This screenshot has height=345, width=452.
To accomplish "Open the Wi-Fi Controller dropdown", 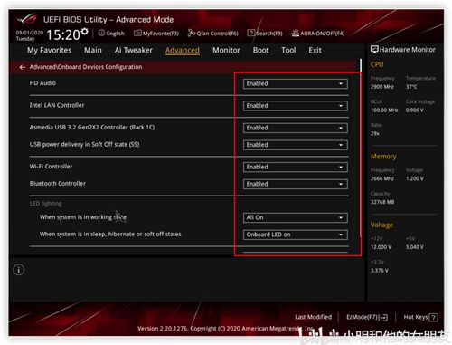I will [296, 167].
